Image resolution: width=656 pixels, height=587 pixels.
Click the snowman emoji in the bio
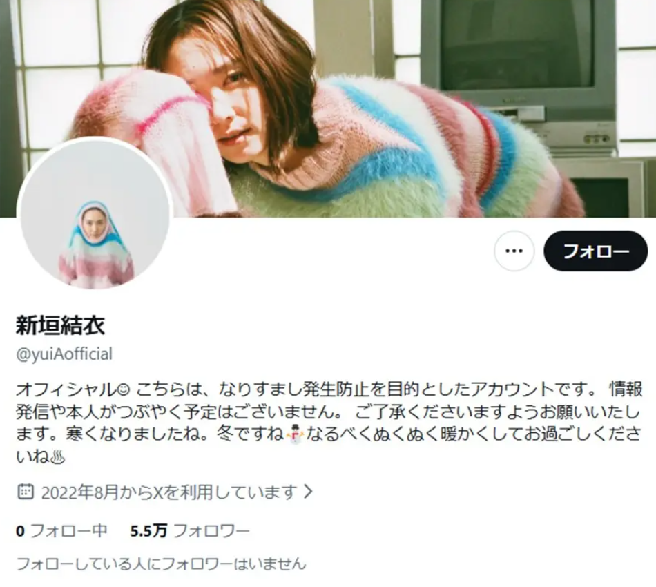(x=296, y=434)
